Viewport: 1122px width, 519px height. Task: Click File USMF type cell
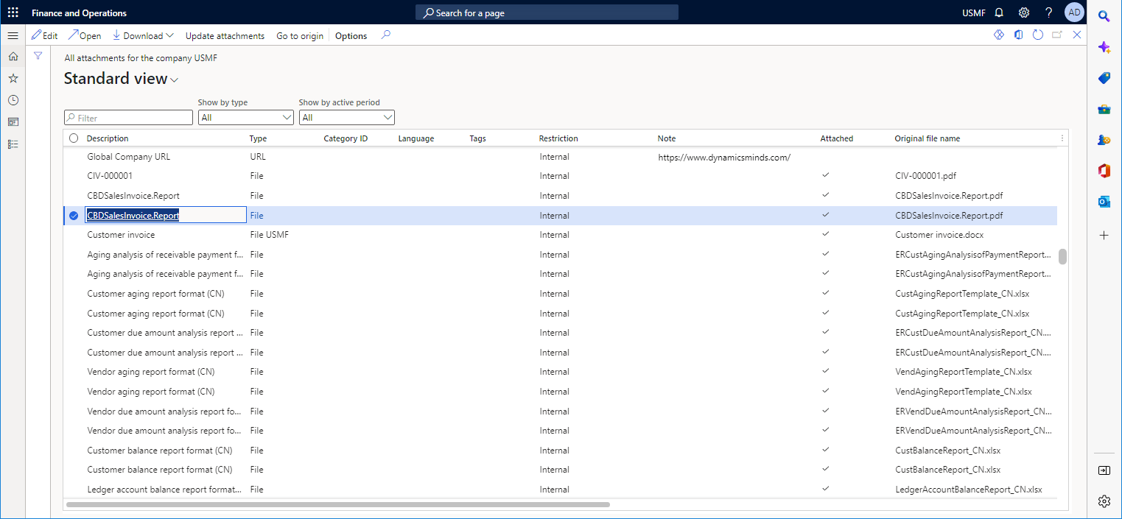click(x=270, y=235)
